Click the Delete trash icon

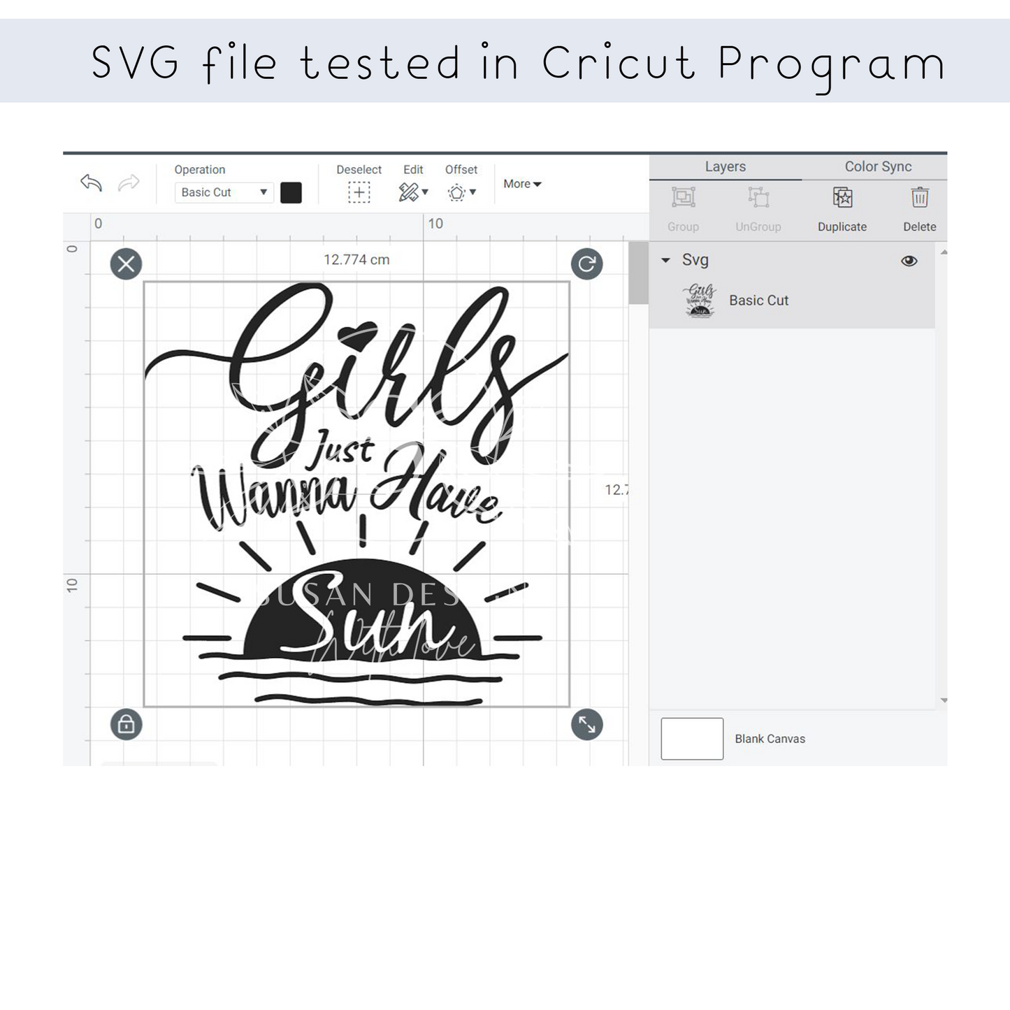[920, 198]
